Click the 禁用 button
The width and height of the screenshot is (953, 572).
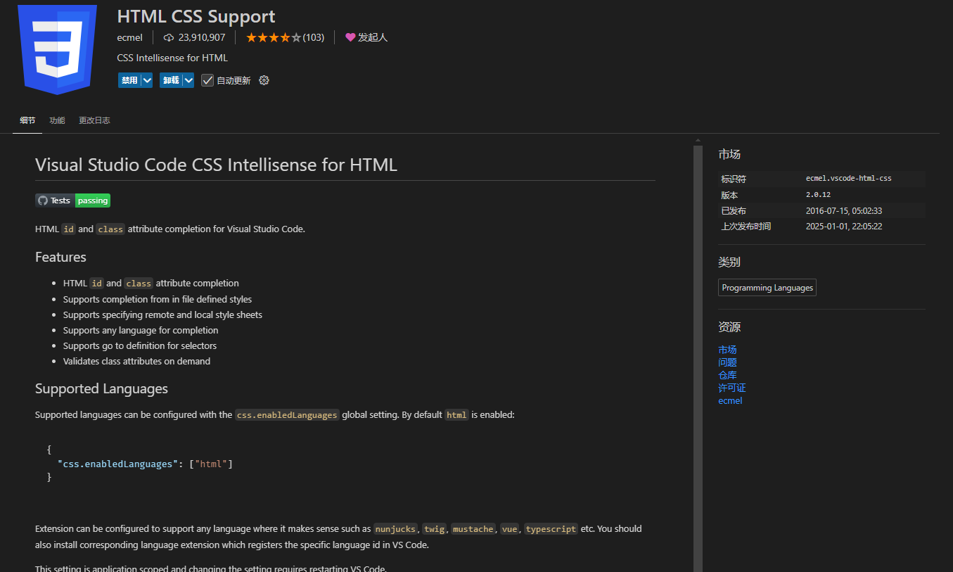129,80
